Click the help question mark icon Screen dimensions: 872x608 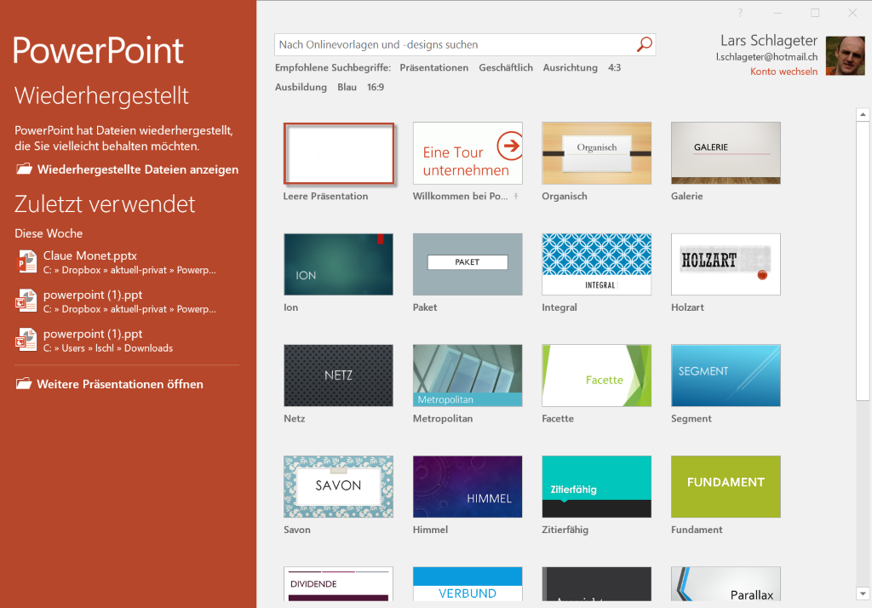click(740, 13)
